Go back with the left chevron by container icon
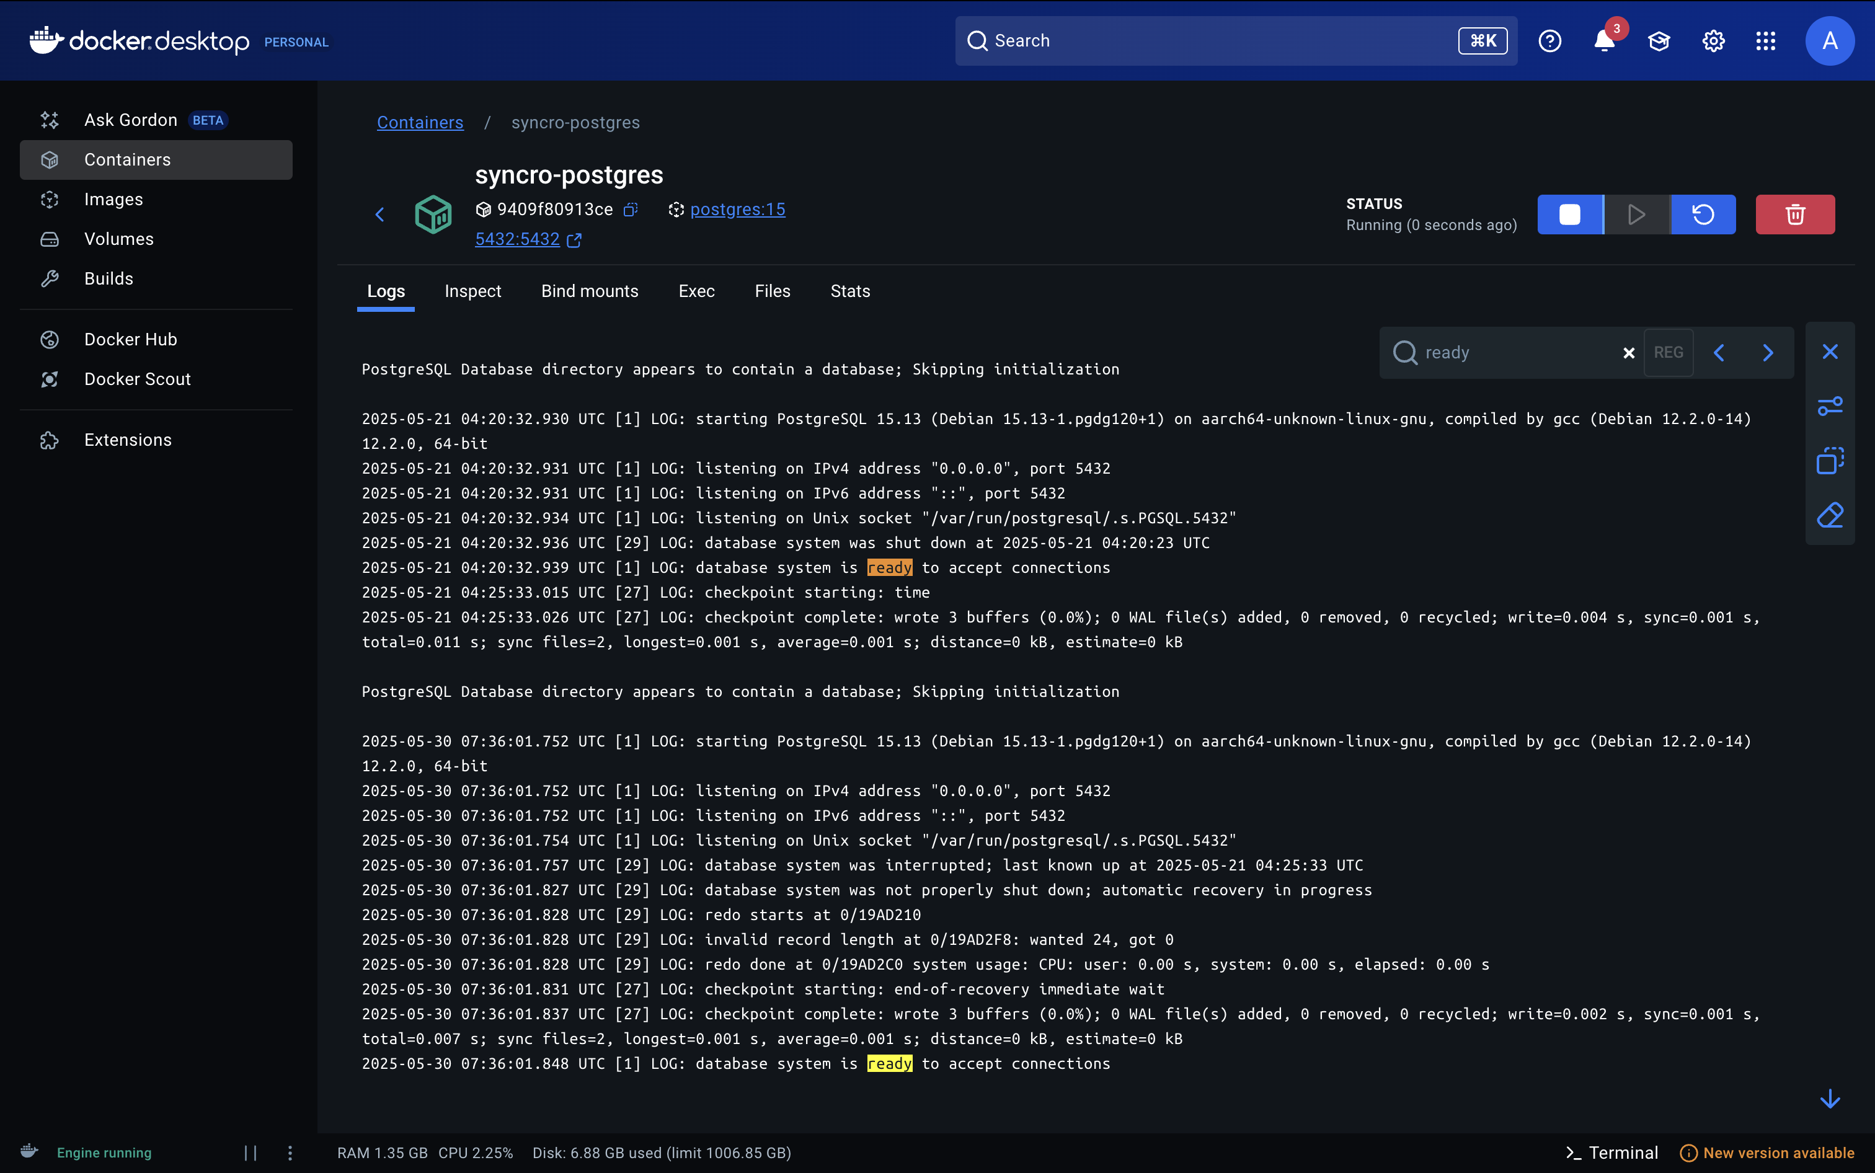Image resolution: width=1875 pixels, height=1173 pixels. pyautogui.click(x=379, y=215)
